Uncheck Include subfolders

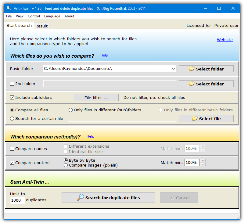coord(12,98)
